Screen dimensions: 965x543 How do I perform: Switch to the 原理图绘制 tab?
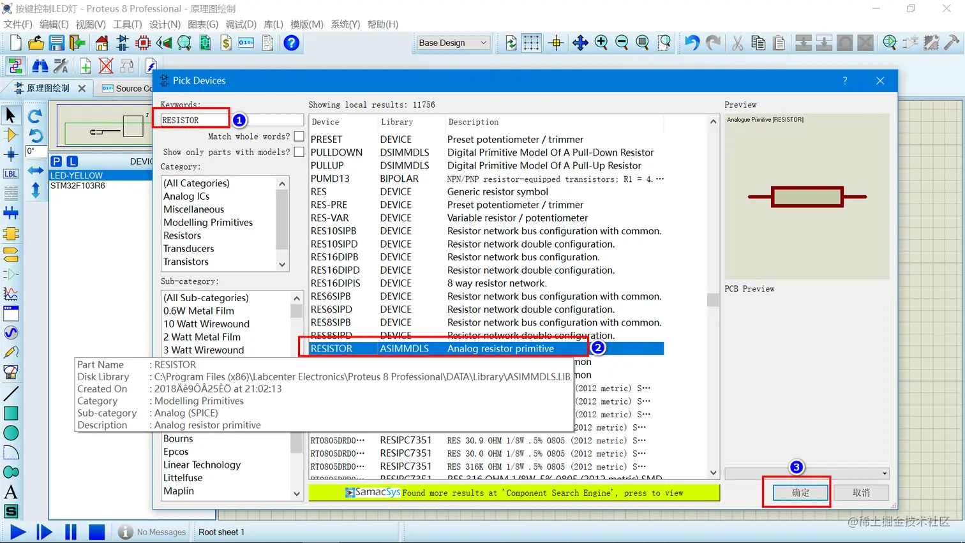coord(48,88)
